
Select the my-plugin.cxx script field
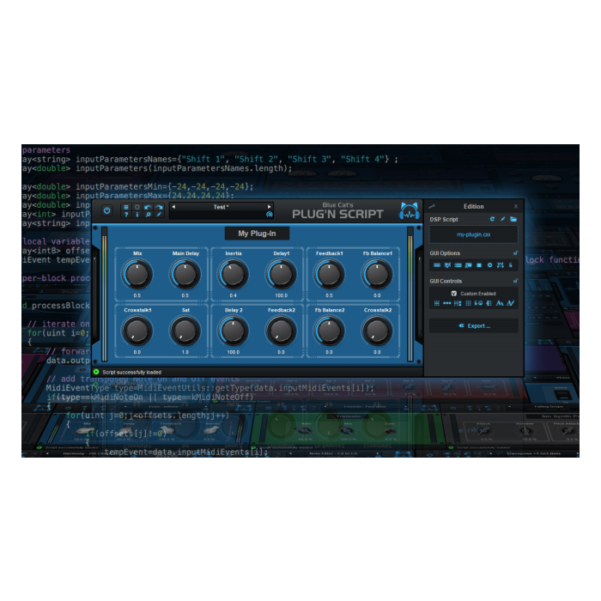coord(473,234)
